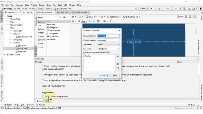
Task: Select colors.xml in the project tree
Action: (21, 46)
